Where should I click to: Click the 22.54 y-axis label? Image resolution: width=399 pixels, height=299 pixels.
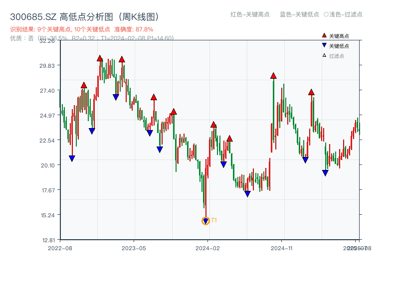click(47, 141)
